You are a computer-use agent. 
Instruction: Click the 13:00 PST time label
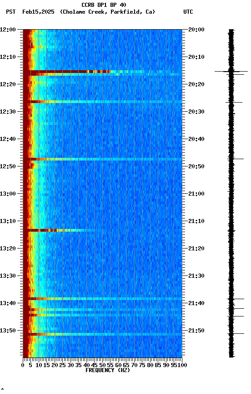pos(8,194)
